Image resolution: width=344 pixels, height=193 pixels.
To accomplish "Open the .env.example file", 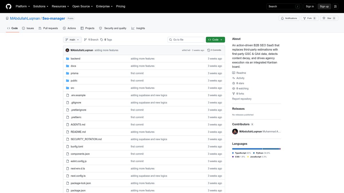I will [78, 95].
